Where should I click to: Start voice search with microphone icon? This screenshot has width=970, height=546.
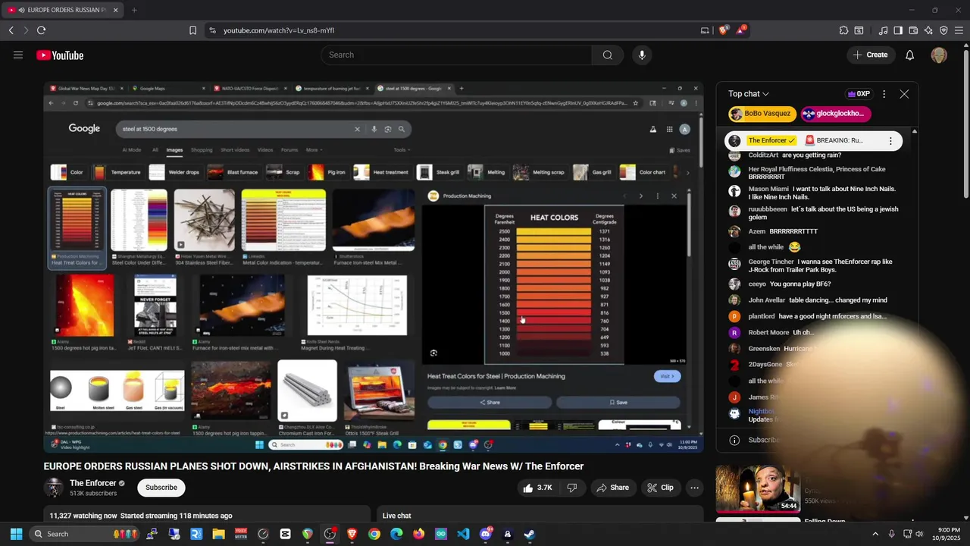coord(642,55)
